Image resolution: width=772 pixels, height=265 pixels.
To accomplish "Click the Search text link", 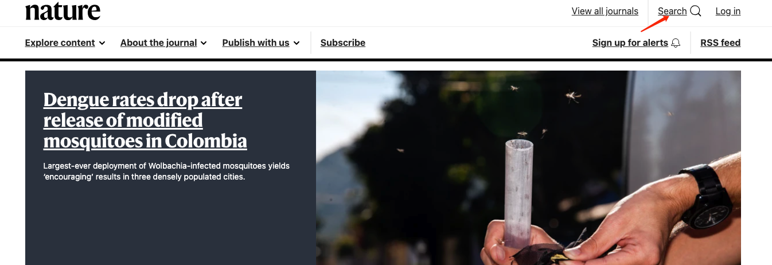I will click(x=672, y=11).
